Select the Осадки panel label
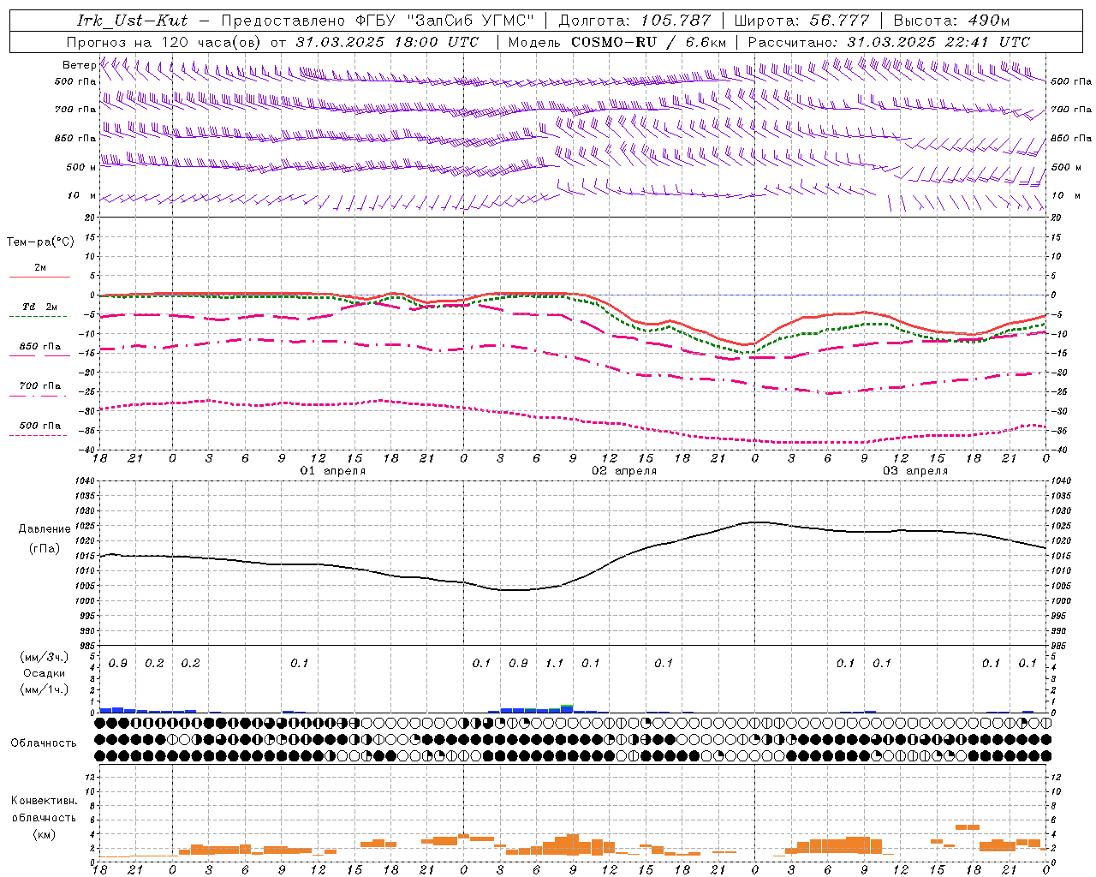Screen dimensions: 1096x877 (x=44, y=673)
